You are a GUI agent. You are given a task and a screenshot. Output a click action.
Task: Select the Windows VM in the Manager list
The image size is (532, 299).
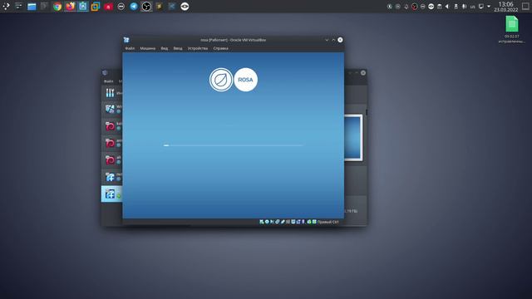111,109
